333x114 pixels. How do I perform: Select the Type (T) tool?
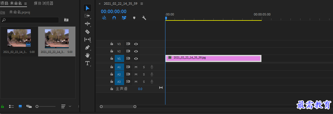87,63
